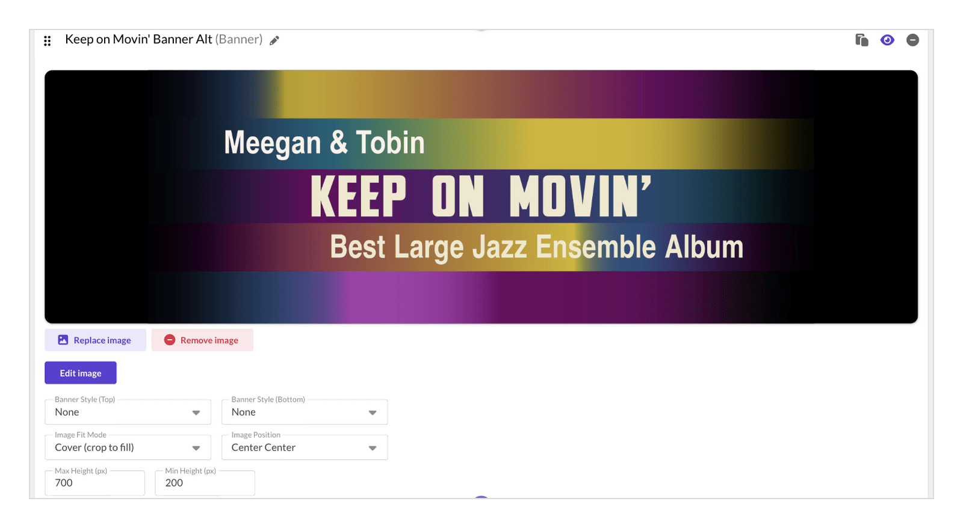Click the block title 'Keep on Movin' Banner Alt'
Screen dimensions: 963x528
point(138,40)
